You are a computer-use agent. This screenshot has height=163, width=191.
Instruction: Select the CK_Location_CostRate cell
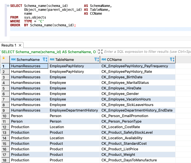[x=138, y=127]
